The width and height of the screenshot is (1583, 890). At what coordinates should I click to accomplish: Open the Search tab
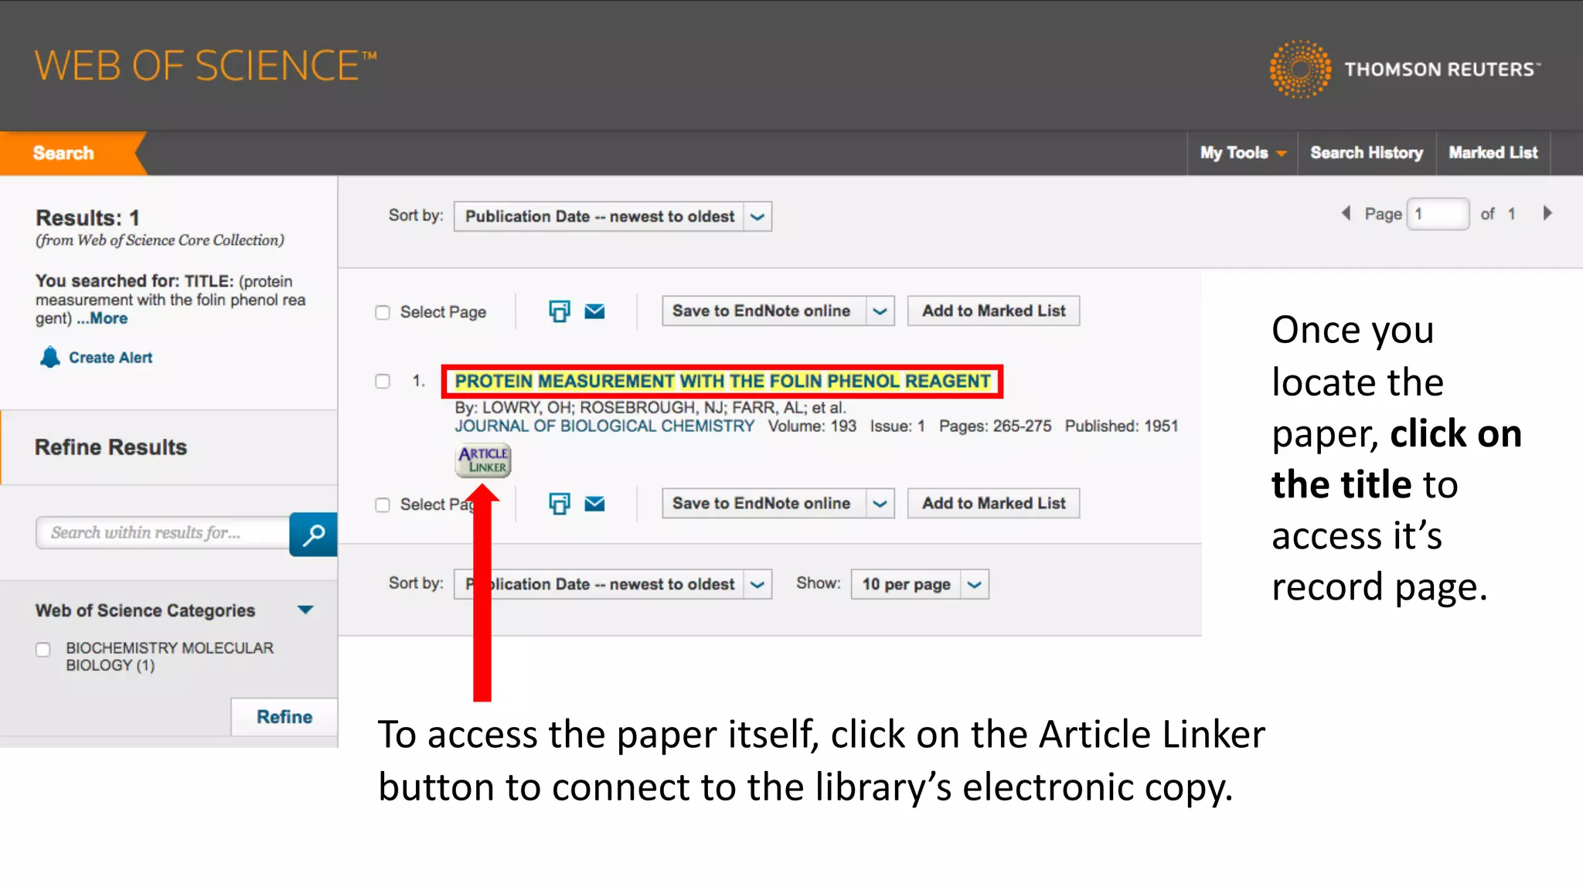click(x=63, y=153)
